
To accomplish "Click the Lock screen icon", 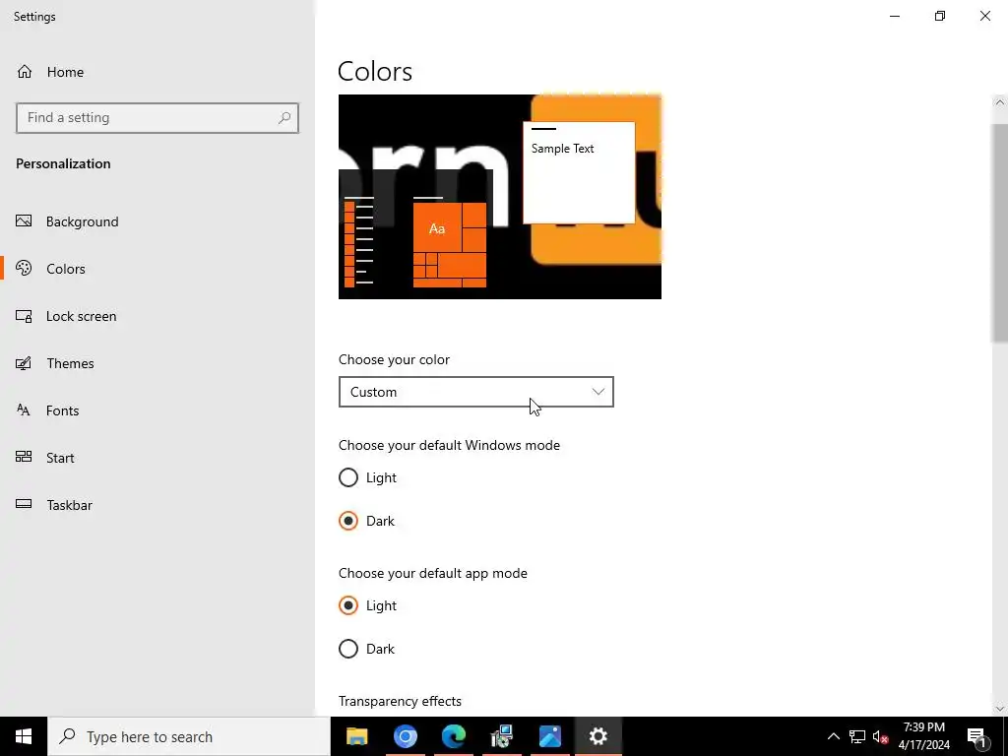I will click(x=24, y=316).
